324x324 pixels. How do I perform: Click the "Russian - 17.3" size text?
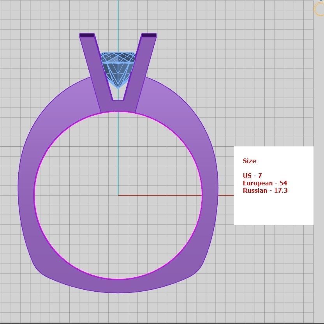(265, 190)
